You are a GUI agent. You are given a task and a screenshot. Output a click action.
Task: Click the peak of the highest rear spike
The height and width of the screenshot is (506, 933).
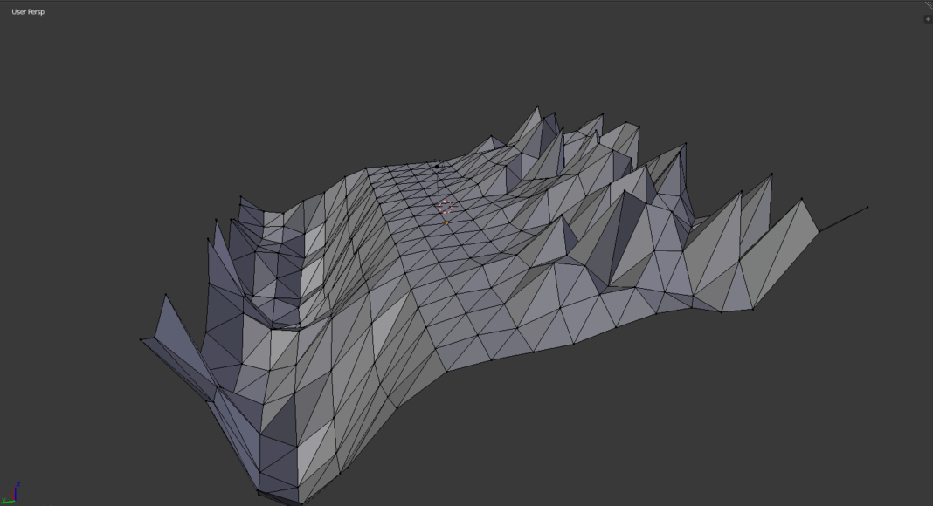click(x=537, y=107)
